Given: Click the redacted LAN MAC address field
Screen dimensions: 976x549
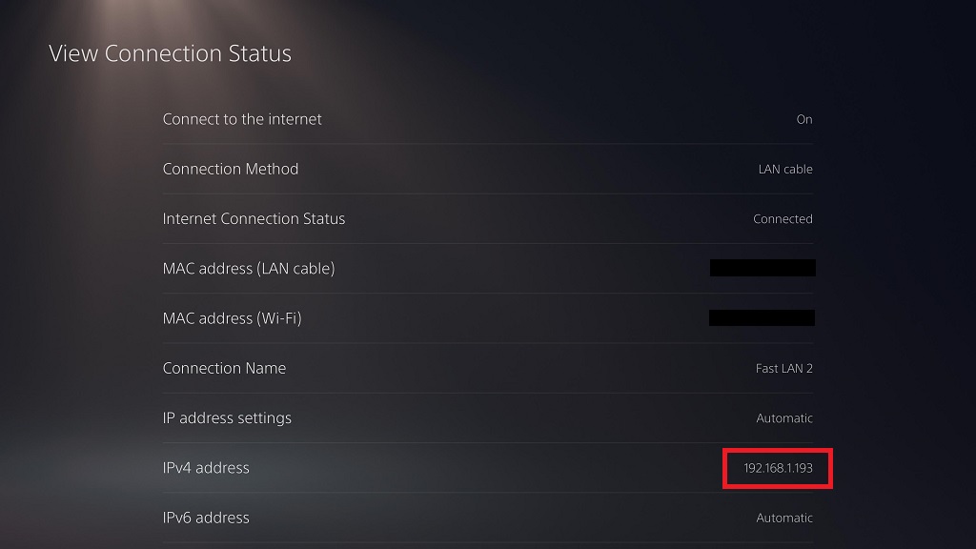Looking at the screenshot, I should click(762, 268).
